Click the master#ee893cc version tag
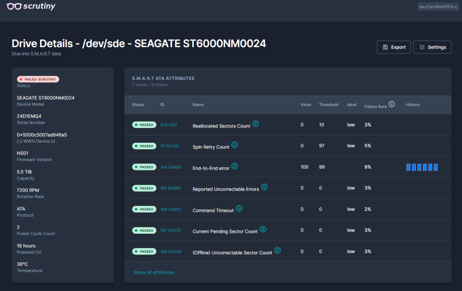462x291 pixels. coord(438,6)
